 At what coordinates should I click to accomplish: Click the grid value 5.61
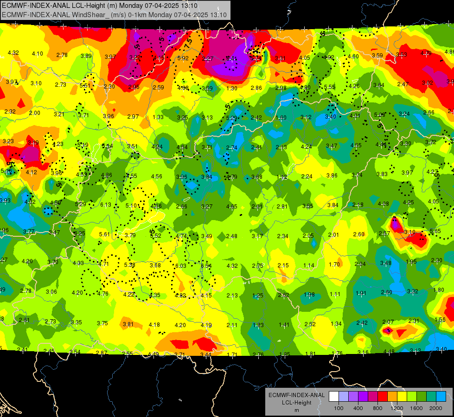tap(104, 234)
